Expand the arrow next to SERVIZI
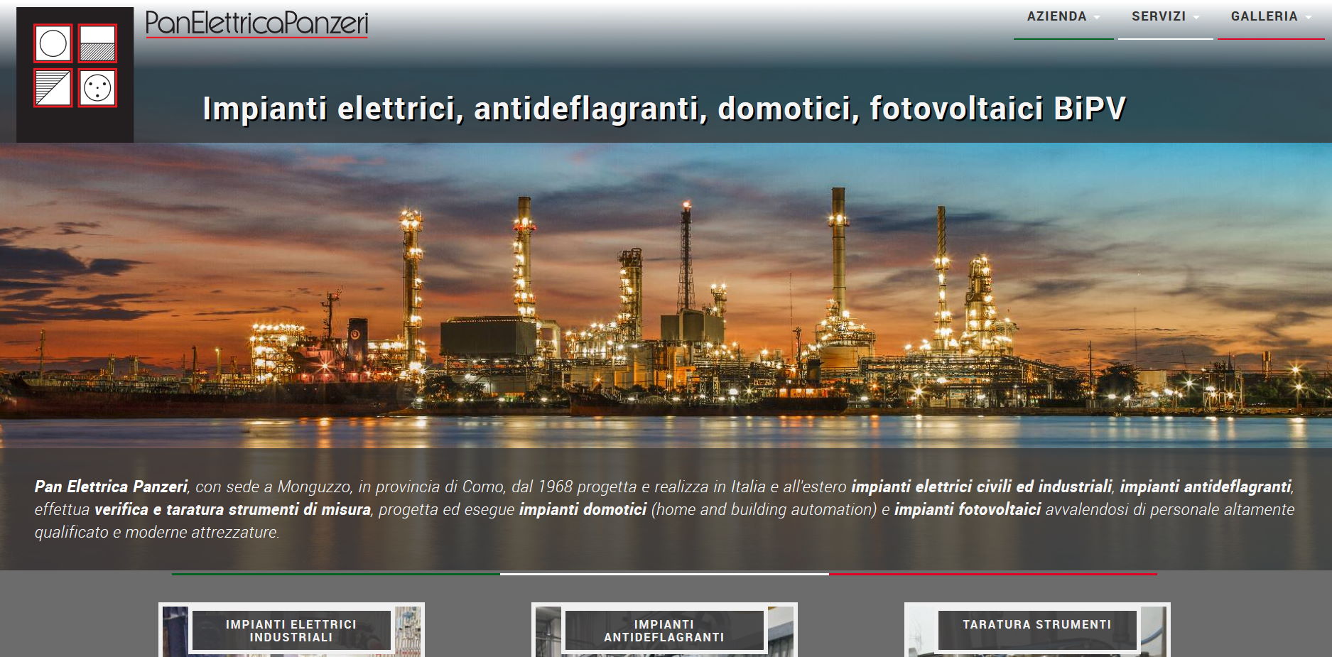Image resolution: width=1332 pixels, height=657 pixels. [1196, 18]
